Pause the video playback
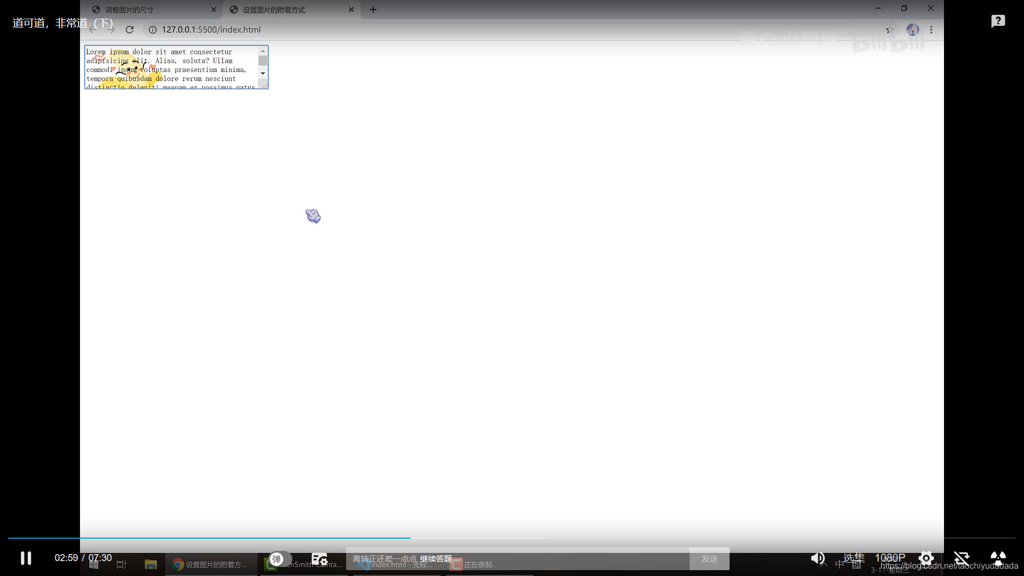 [x=26, y=558]
